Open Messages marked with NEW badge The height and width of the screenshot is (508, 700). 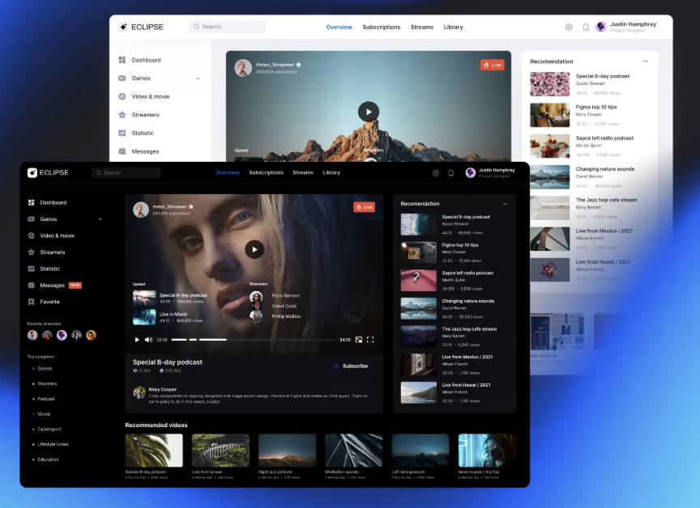[53, 285]
